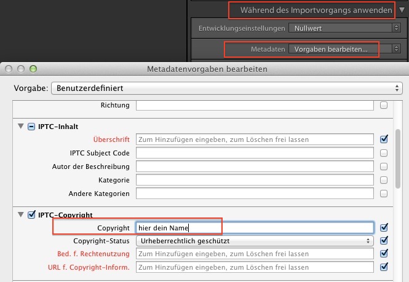Focus the Autor der Beschreibung field
The image size is (409, 282).
point(255,166)
